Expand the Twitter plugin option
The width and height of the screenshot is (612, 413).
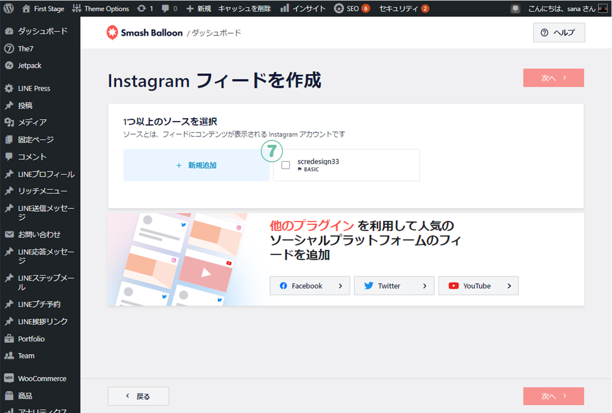(x=394, y=286)
